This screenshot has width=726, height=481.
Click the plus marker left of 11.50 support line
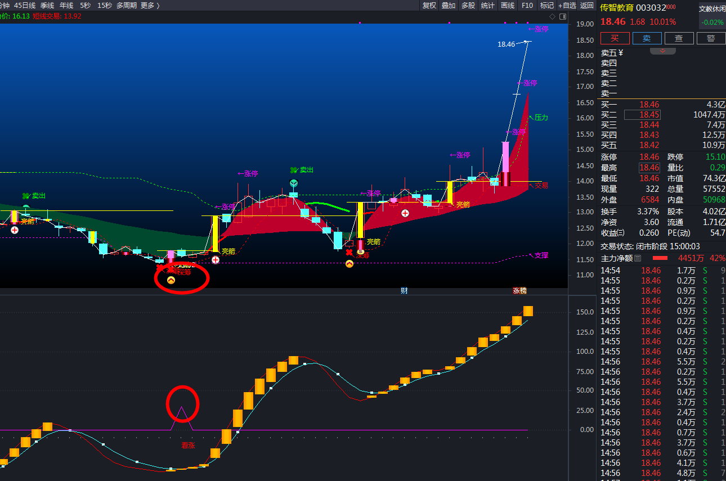[216, 260]
